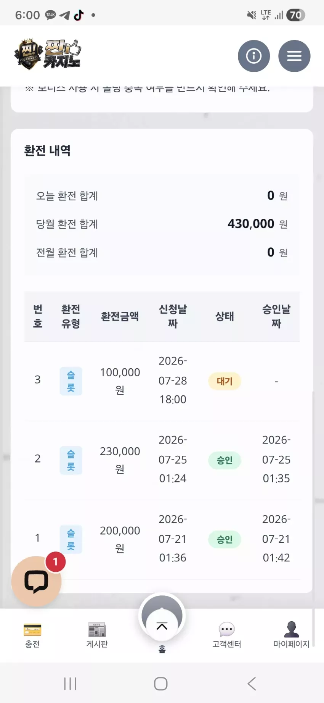Click the 환전금액 column header
Image resolution: width=324 pixels, height=703 pixels.
click(x=120, y=316)
